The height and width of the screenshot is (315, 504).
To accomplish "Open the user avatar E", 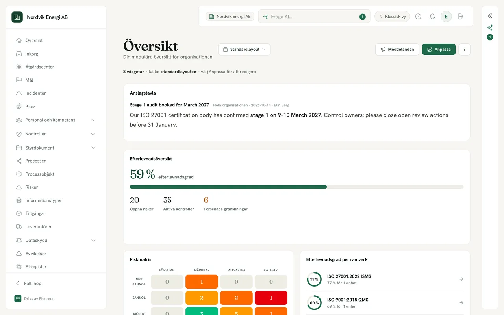I will (446, 17).
